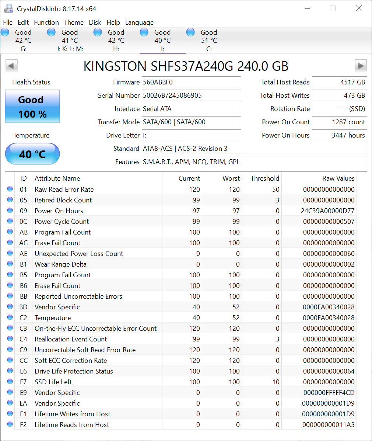Click the blue indicator dot beside Raw Read Error Rate
Screen dimensions: 372x441
(10, 189)
